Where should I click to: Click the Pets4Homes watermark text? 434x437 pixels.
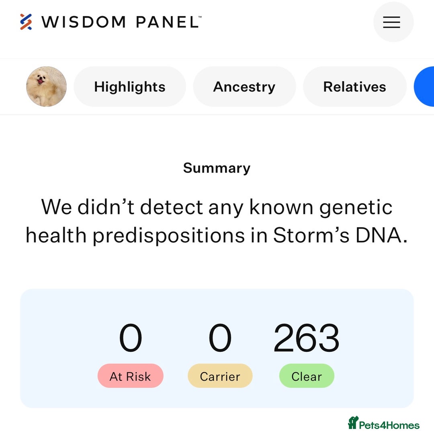[389, 425]
